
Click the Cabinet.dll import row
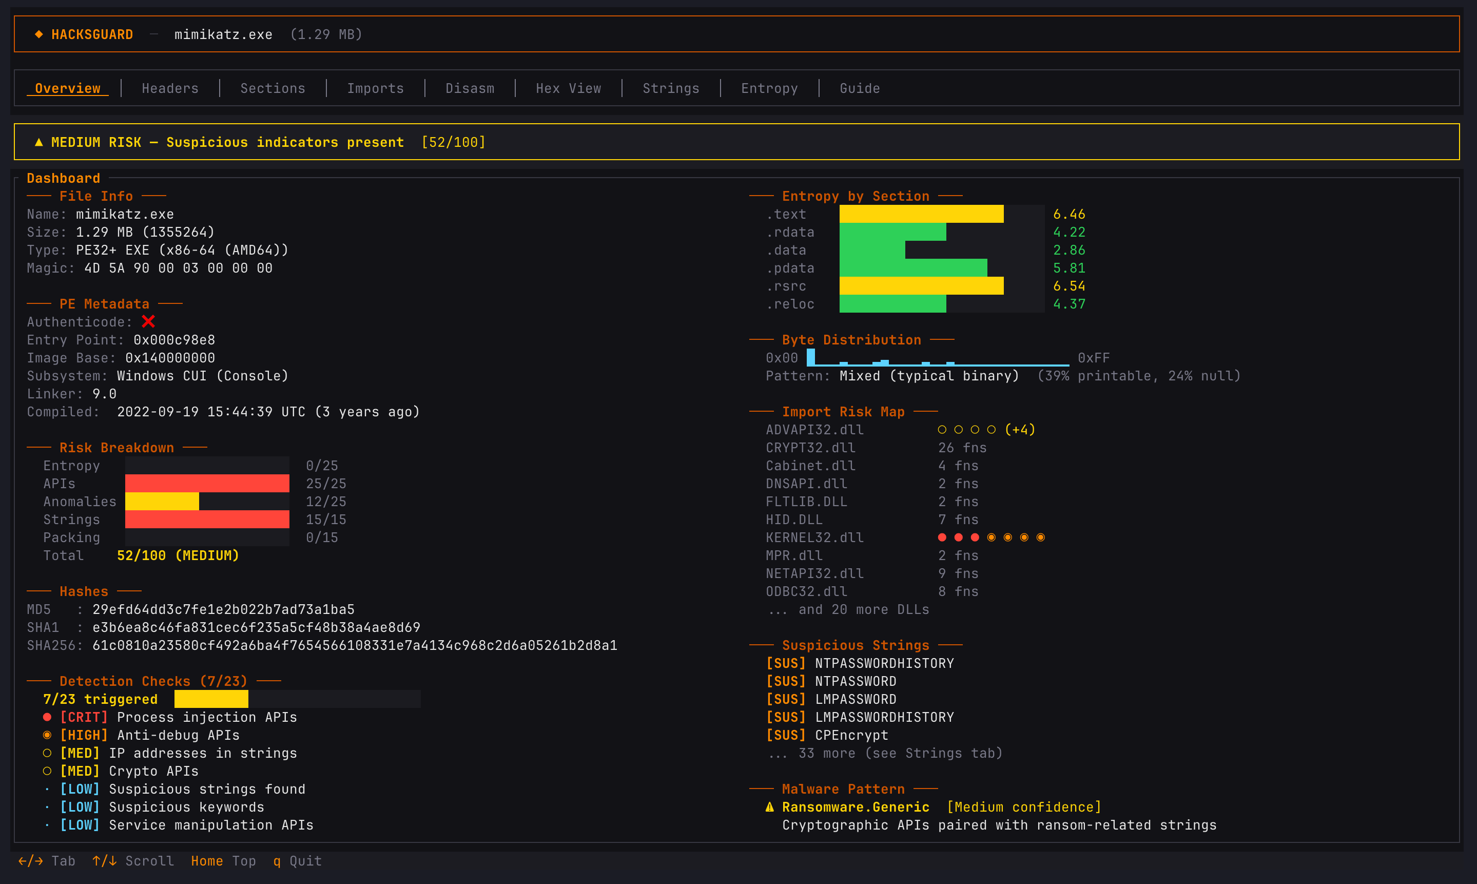(872, 465)
